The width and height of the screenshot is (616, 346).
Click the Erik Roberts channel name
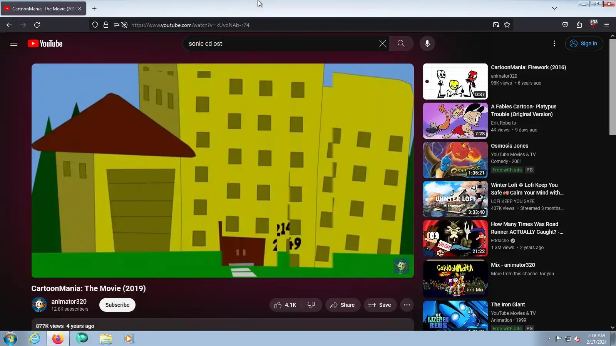[x=503, y=123]
